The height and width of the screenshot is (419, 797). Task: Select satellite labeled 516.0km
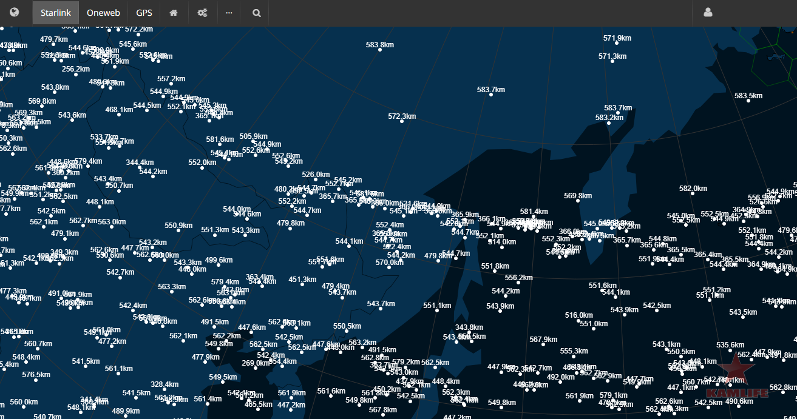point(578,315)
